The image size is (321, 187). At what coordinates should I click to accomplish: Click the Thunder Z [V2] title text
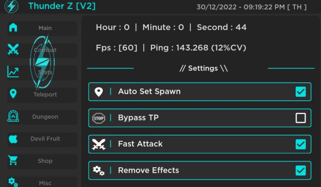coord(62,6)
